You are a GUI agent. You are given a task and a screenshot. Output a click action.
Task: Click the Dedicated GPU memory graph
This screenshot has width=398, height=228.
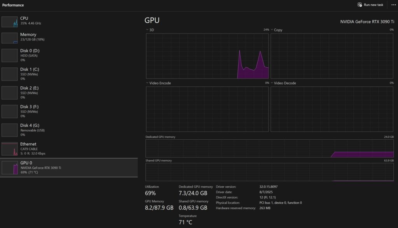pos(269,149)
